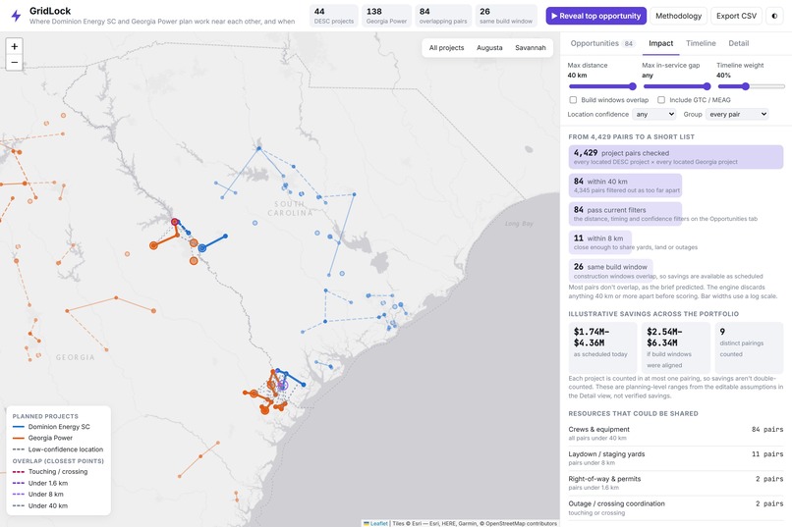Open the Detail tab
The image size is (792, 527).
739,43
